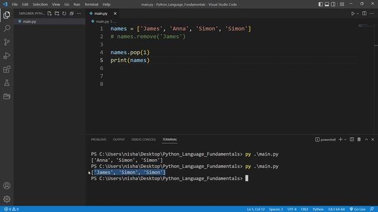Open the File menu

(x=15, y=4)
